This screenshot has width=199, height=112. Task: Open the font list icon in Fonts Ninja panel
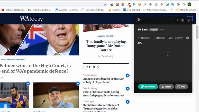[x=183, y=20]
